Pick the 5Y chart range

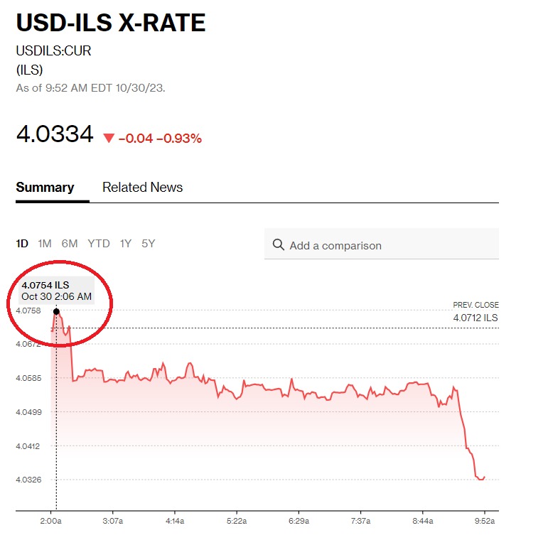point(148,244)
